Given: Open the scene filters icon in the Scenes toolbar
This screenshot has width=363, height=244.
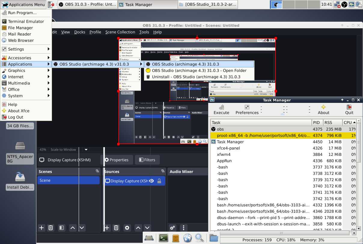Looking at the screenshot, I should [61, 228].
